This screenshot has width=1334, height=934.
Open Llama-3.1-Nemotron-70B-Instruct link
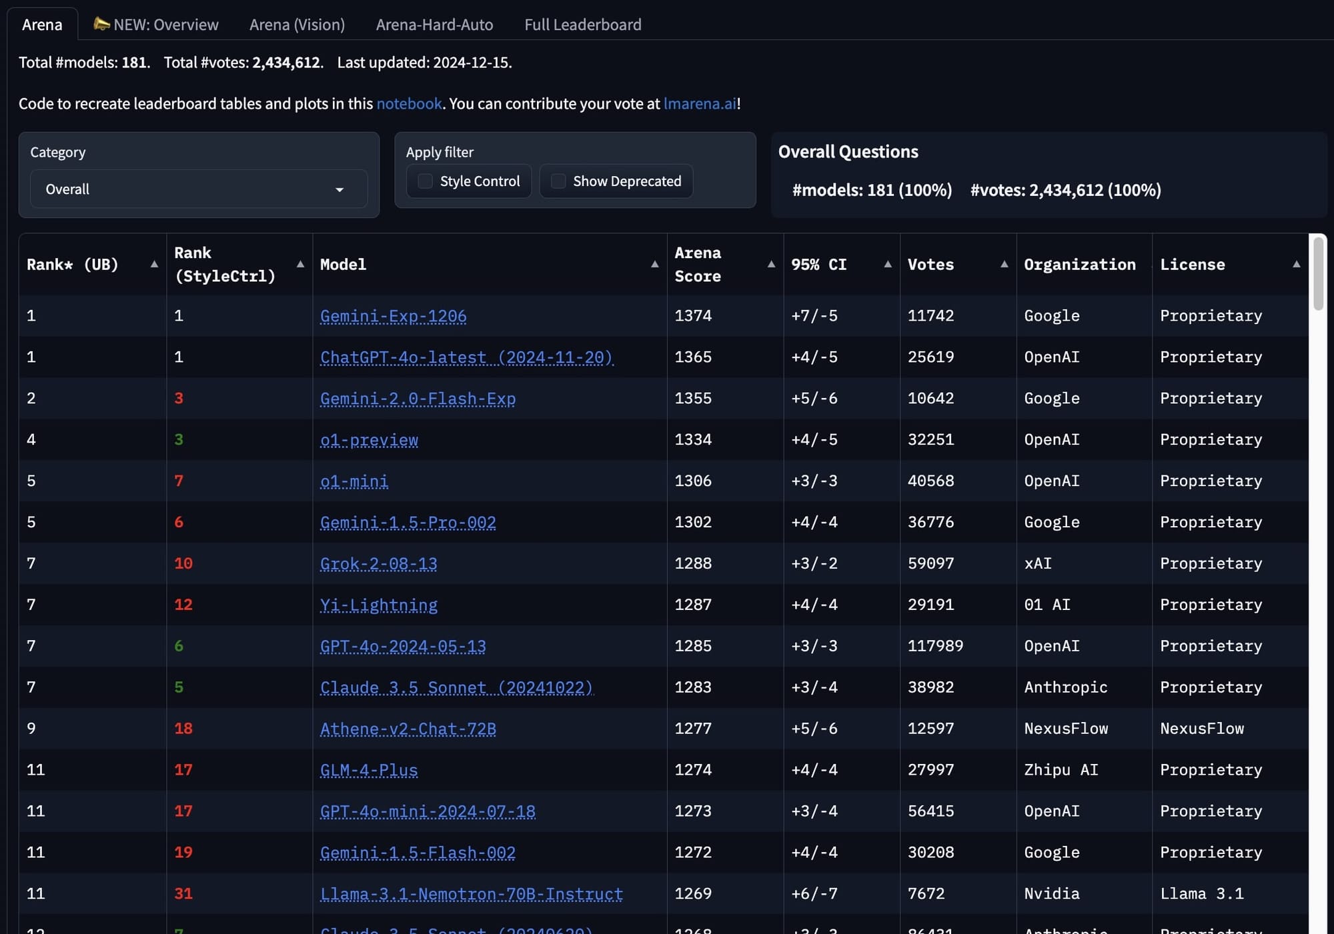coord(471,894)
